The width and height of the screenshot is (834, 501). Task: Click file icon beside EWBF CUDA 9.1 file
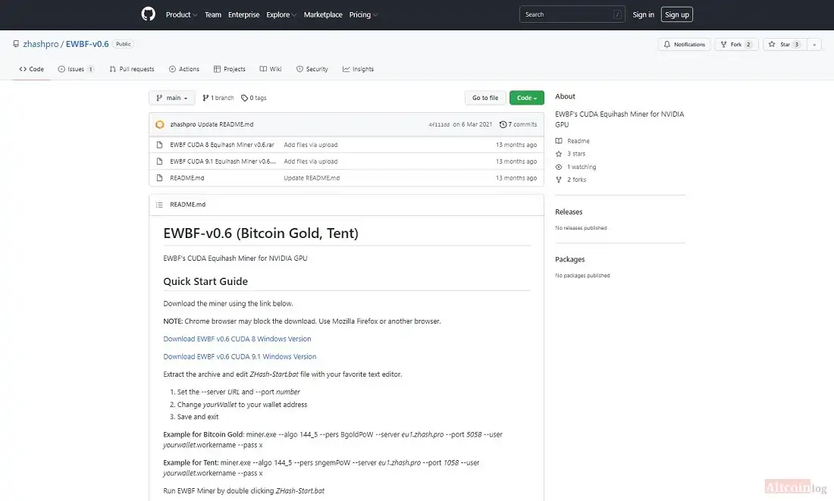coord(159,161)
